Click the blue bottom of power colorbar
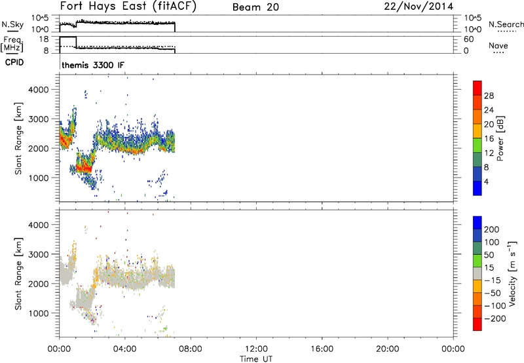 [x=477, y=188]
